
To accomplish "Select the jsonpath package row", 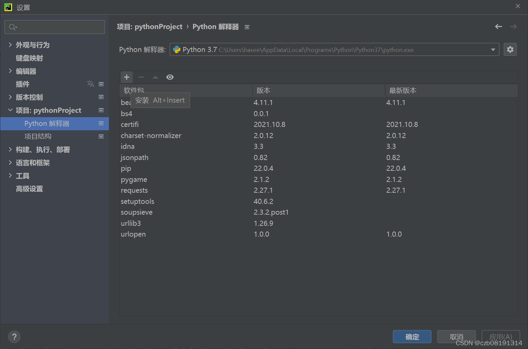I will [319, 157].
